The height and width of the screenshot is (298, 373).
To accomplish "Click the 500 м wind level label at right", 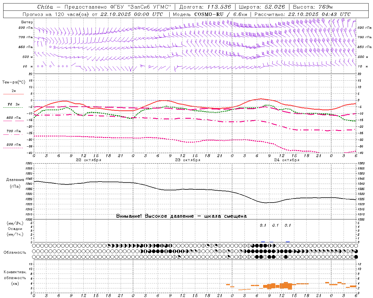I will point(363,57).
